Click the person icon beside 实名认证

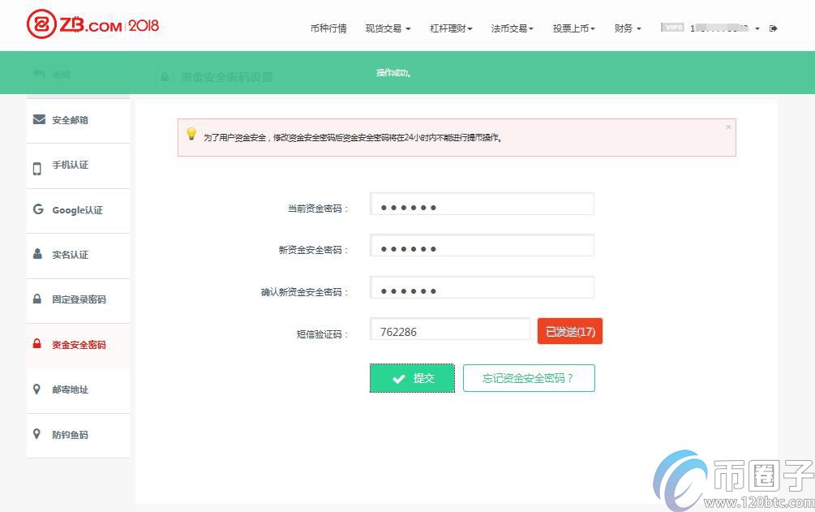pos(37,254)
